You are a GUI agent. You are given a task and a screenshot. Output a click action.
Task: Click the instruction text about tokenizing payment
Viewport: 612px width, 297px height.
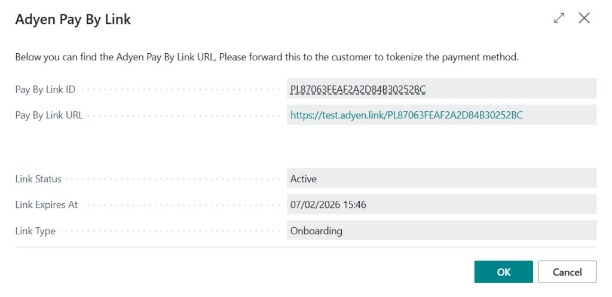(267, 57)
